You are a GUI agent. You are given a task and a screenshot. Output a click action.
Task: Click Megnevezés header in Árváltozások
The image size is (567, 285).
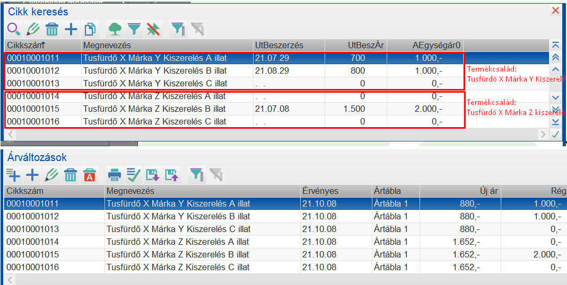pos(203,191)
